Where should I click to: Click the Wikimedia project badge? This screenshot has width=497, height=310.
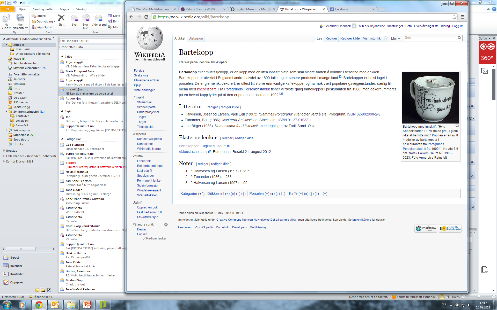426,228
